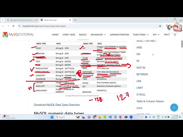Click the TINYINT cell in table
The width and height of the screenshot is (183, 137).
point(39,82)
